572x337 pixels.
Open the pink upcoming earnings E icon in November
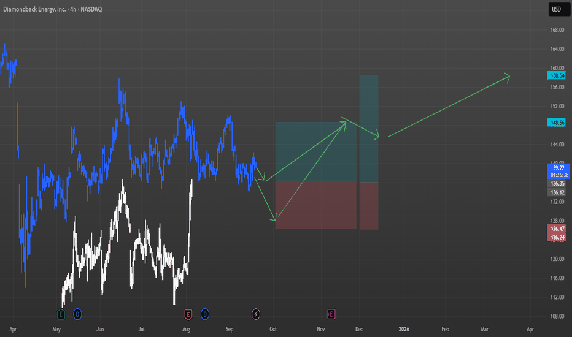pyautogui.click(x=331, y=314)
